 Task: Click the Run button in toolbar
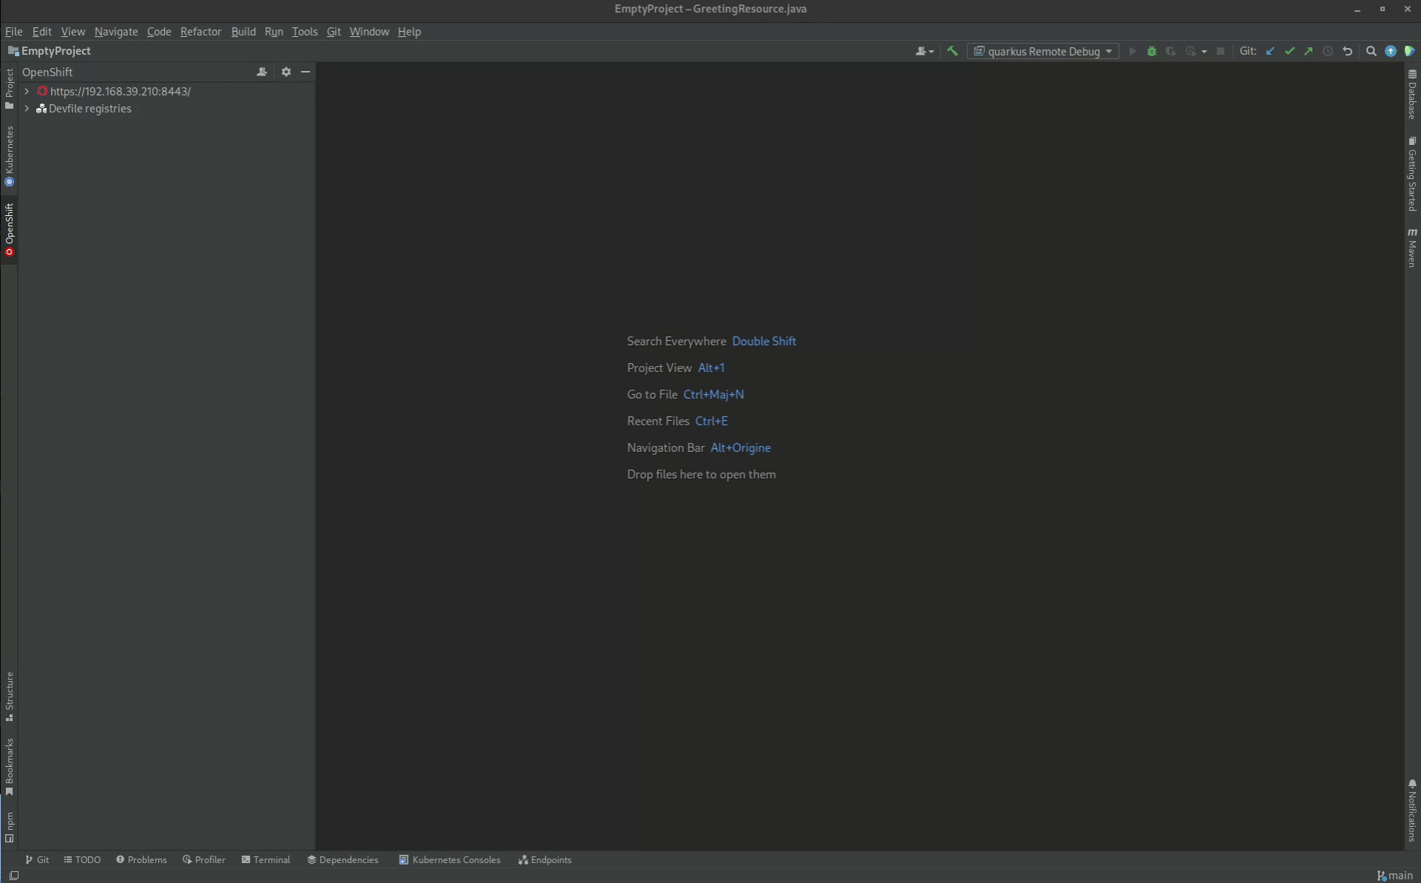click(x=1131, y=50)
